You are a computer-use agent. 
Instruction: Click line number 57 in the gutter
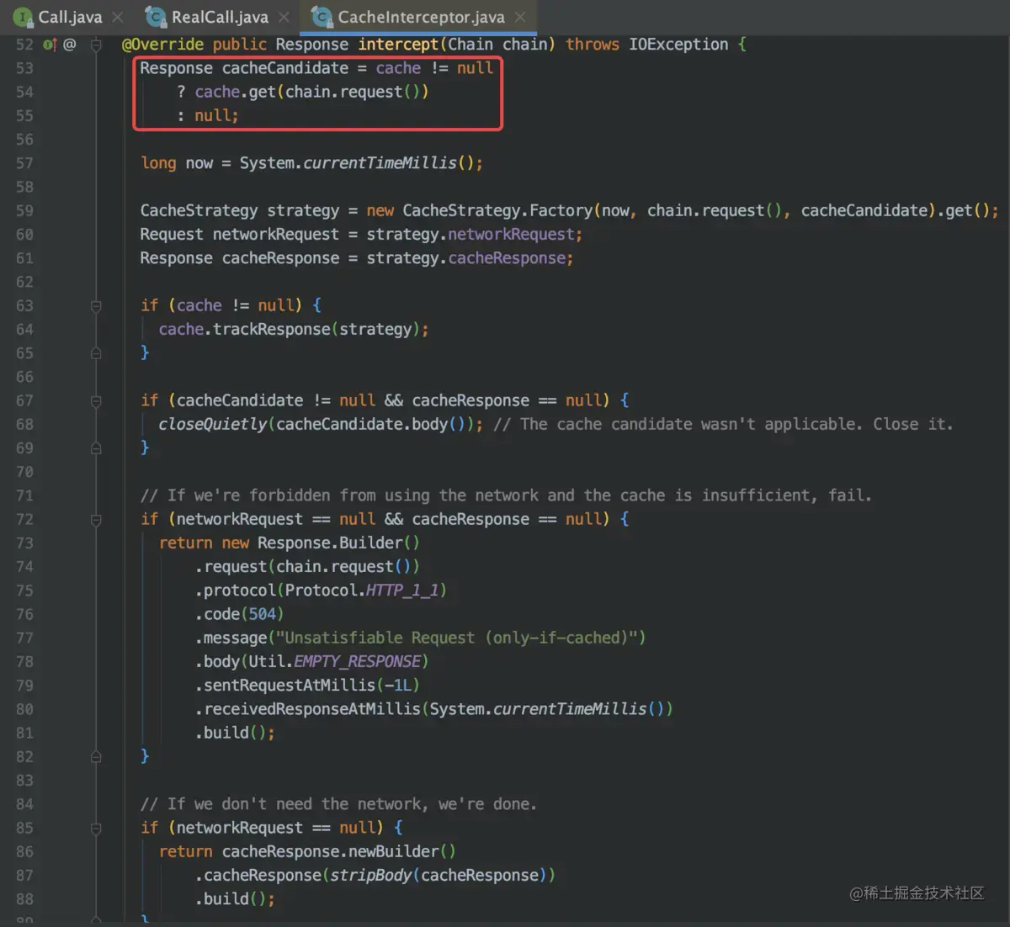pyautogui.click(x=24, y=163)
